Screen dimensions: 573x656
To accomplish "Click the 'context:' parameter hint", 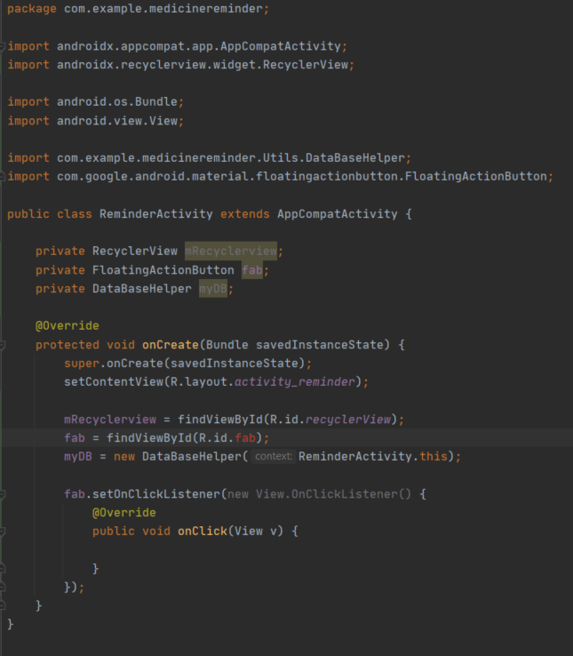I will pos(274,456).
